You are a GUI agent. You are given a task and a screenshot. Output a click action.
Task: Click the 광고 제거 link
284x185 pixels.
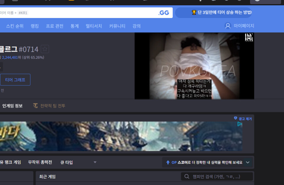[x=245, y=119]
